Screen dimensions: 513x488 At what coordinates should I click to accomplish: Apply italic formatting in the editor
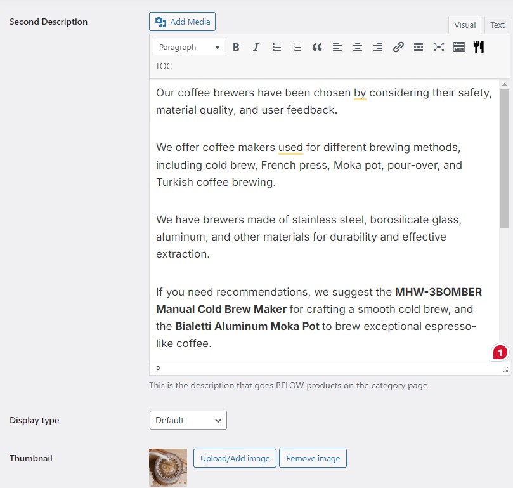pos(256,47)
